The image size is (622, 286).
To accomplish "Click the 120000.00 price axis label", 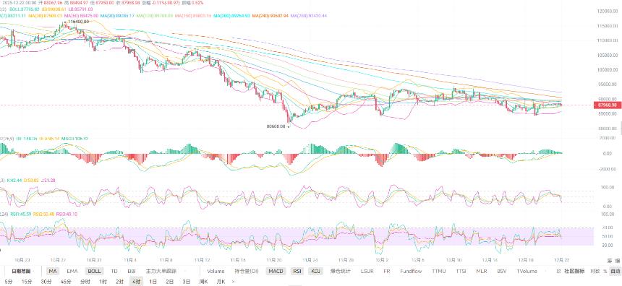I will 607,12.
